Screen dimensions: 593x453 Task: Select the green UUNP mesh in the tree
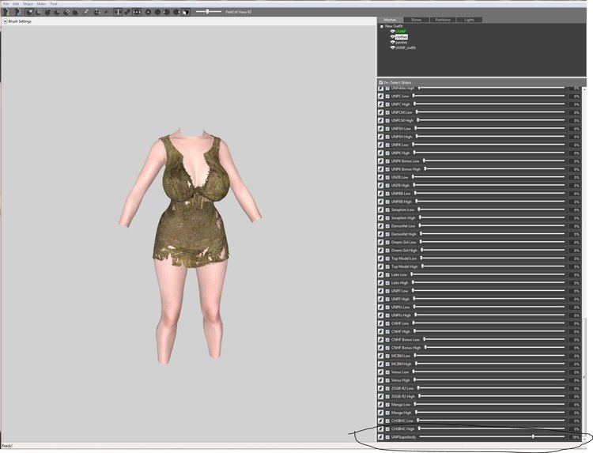(x=401, y=32)
